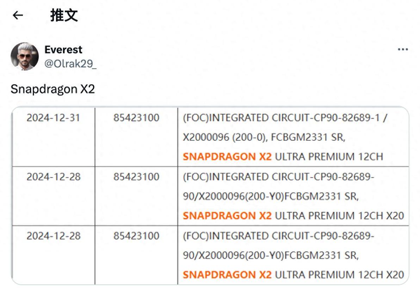420x295 pixels.
Task: Click 85423100 code in the bottom row
Action: click(x=136, y=236)
